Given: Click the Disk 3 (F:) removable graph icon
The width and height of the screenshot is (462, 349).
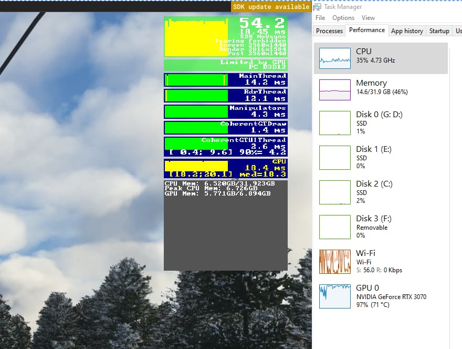Looking at the screenshot, I should click(x=334, y=227).
